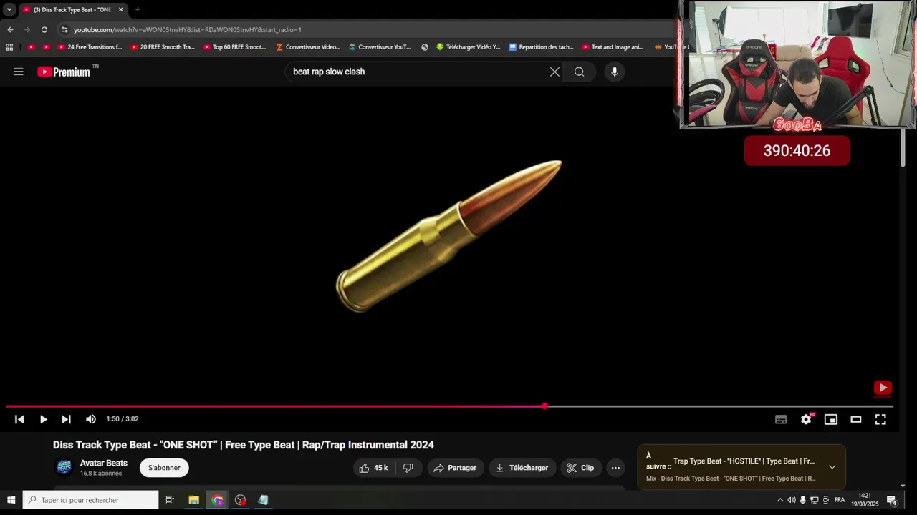
Task: Dislike the video thumbs-down
Action: 408,468
